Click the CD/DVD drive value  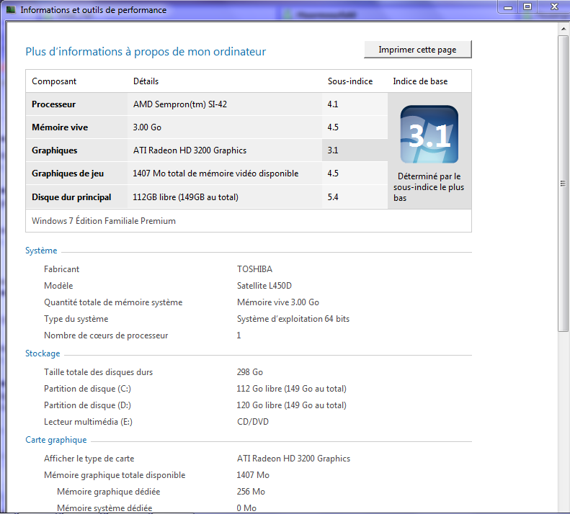pos(253,422)
